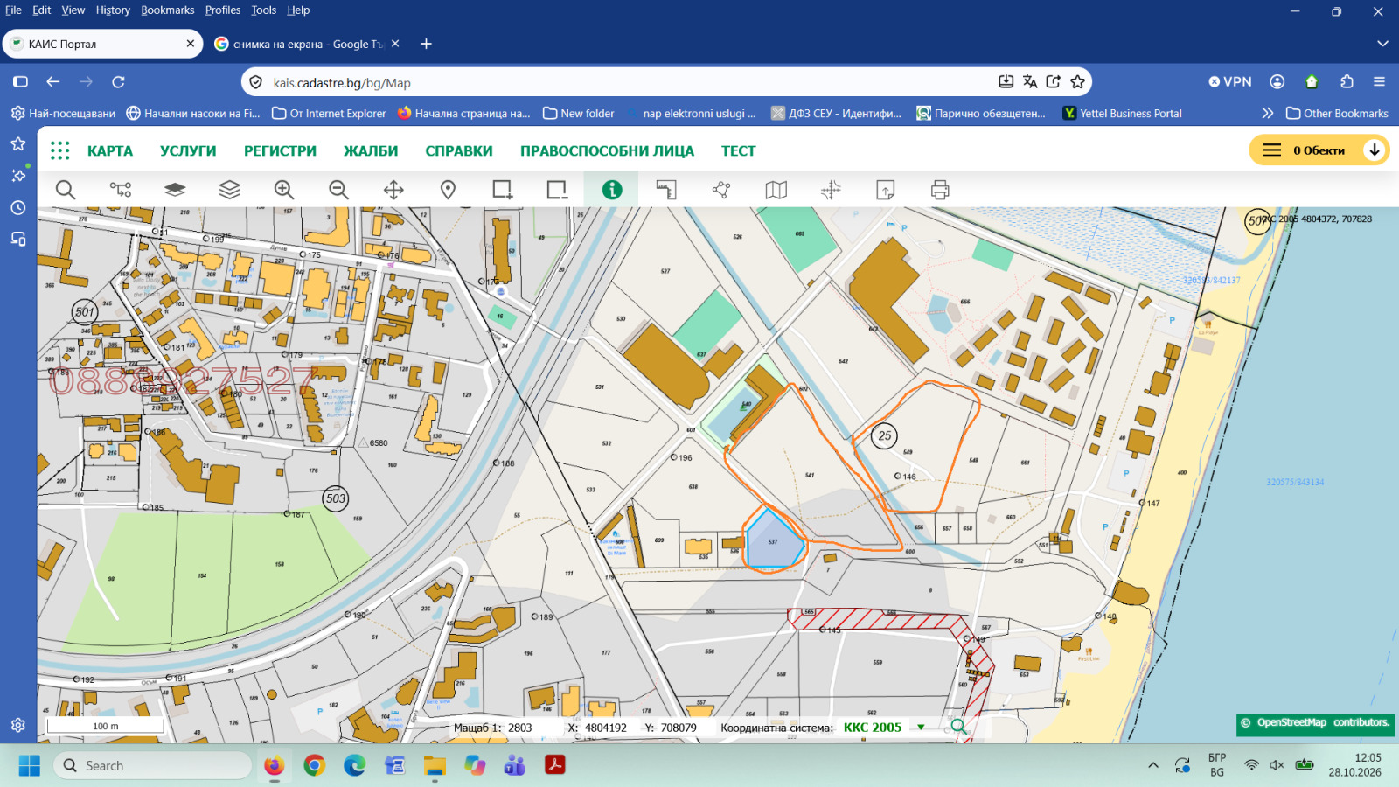Select the zoom out map tool
This screenshot has width=1399, height=787.
tap(338, 190)
